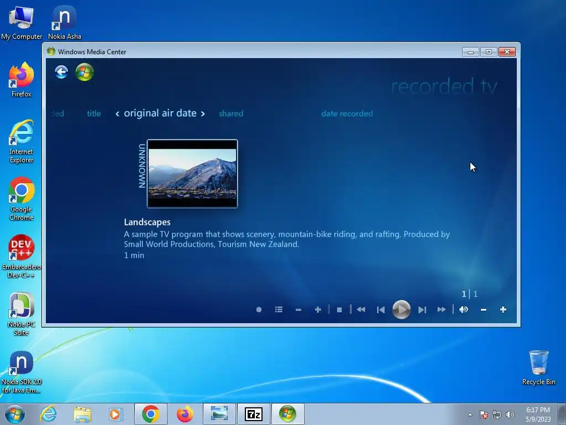This screenshot has width=566, height=425.
Task: Open Firefox desktop shortcut
Action: 22,80
